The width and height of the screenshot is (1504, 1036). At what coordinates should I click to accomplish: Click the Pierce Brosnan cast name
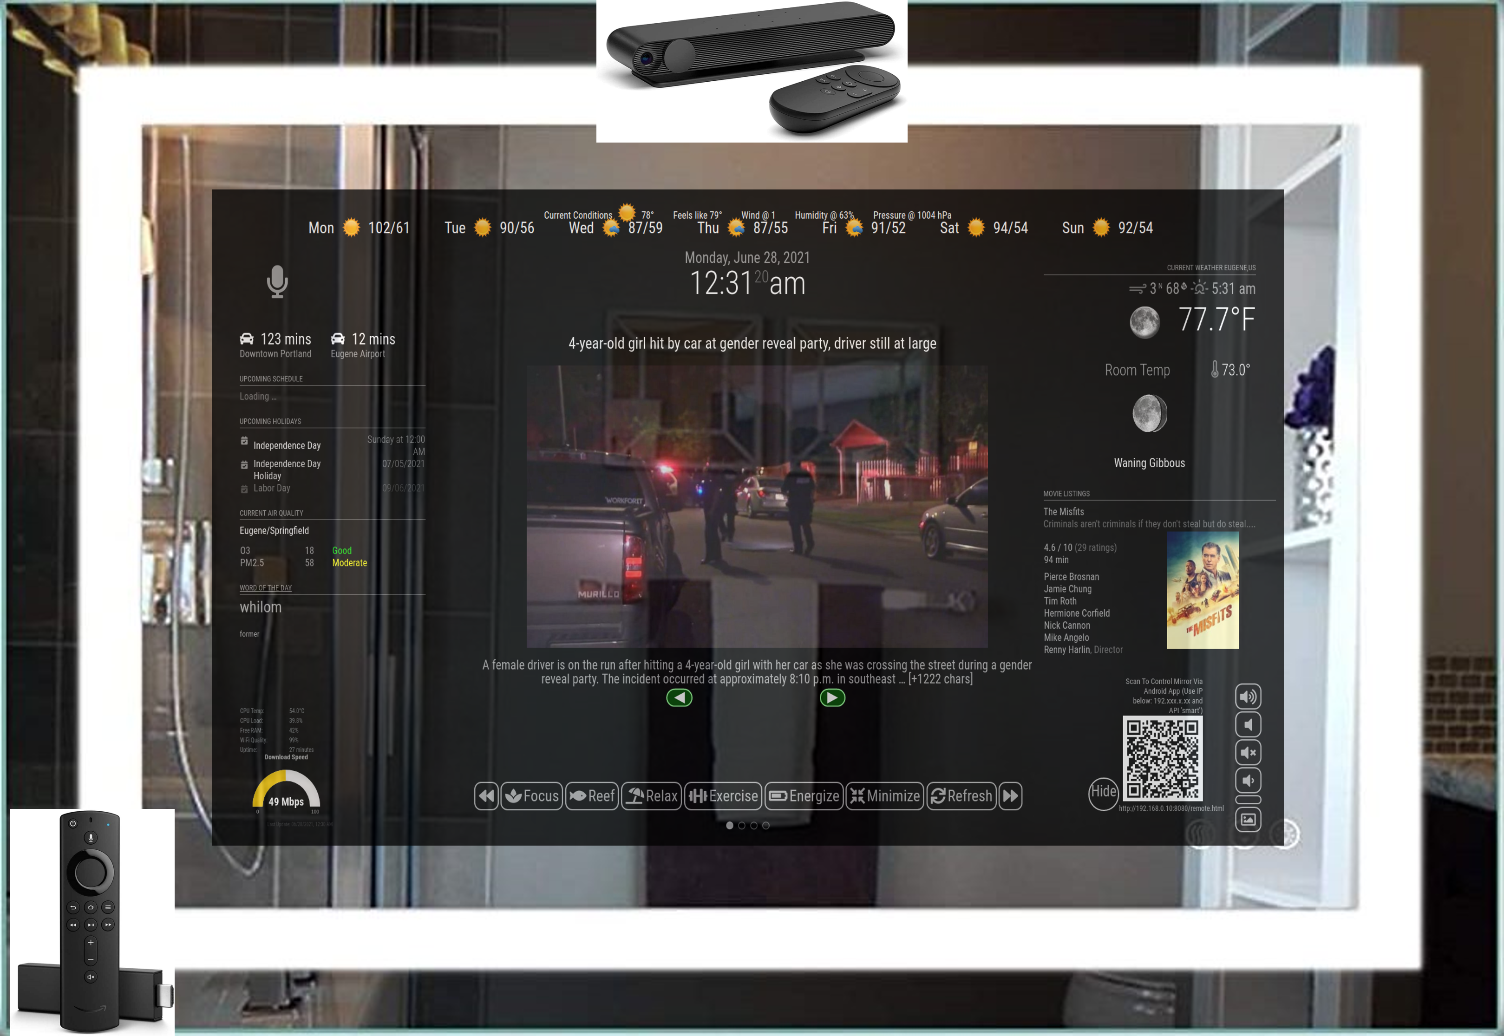pos(1071,576)
